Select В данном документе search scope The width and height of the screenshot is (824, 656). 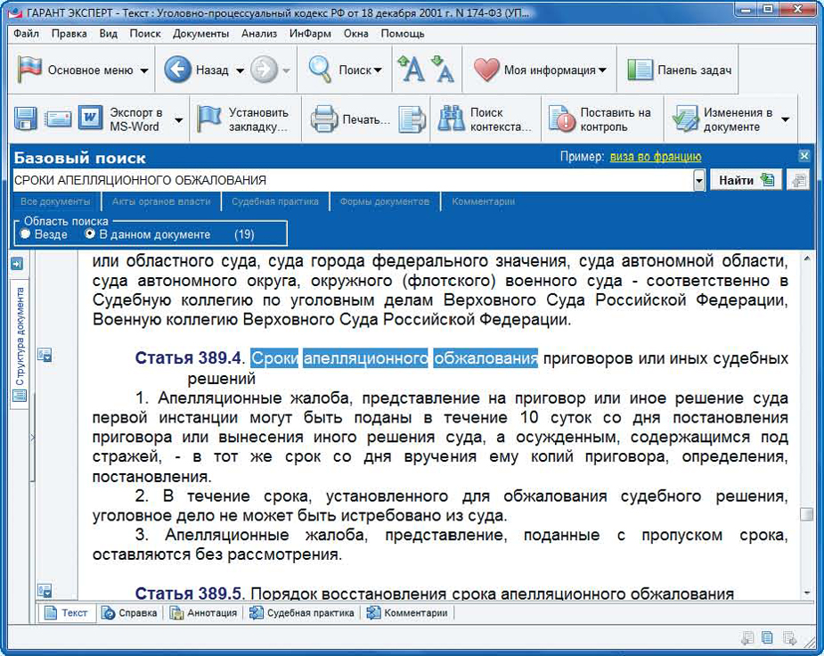coord(89,234)
